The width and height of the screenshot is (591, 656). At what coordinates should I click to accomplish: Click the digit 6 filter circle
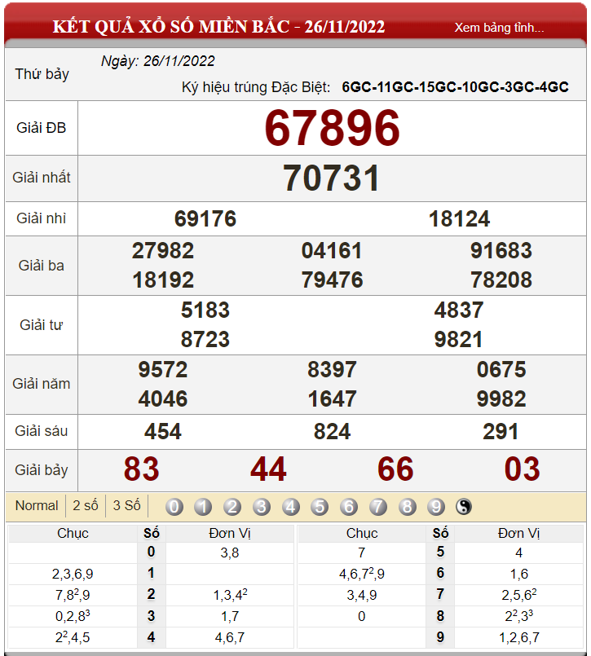349,507
